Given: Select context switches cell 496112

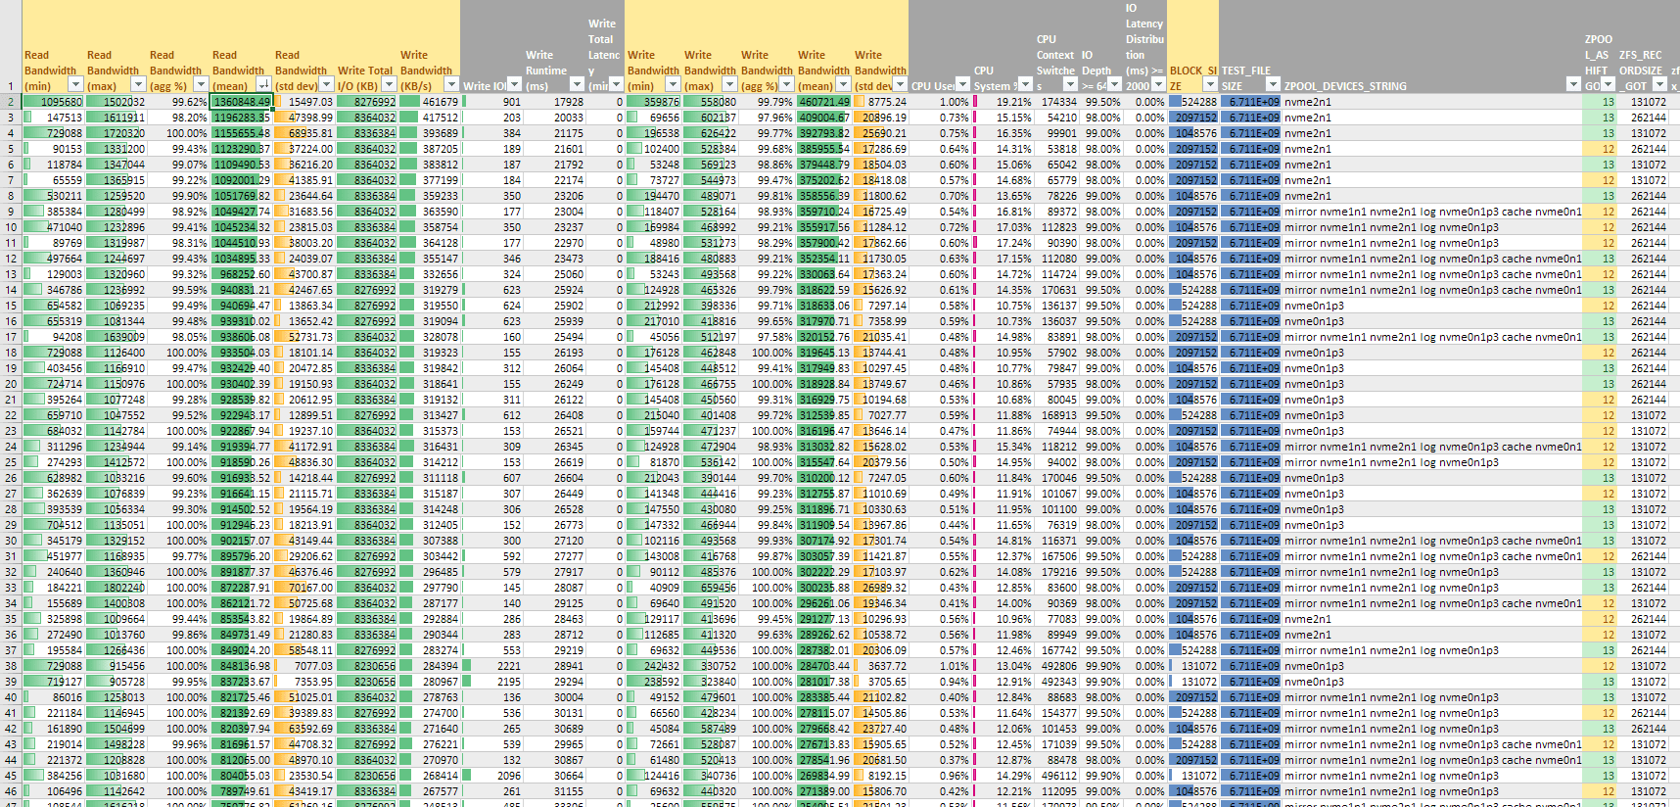Looking at the screenshot, I should pos(1056,776).
